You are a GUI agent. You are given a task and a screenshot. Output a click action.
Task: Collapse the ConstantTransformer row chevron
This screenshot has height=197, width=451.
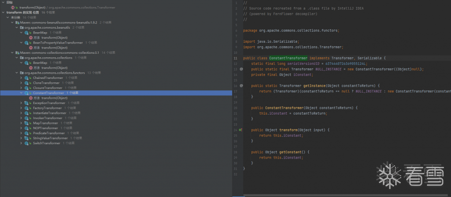pos(21,93)
